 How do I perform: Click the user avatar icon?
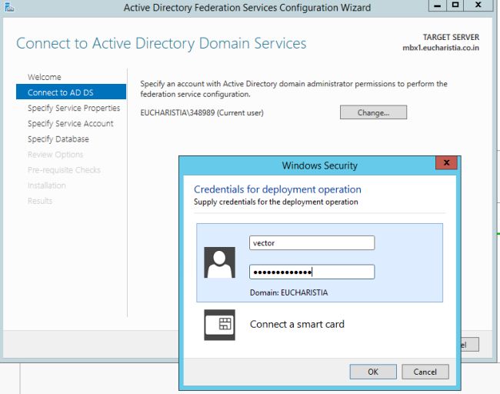[219, 263]
